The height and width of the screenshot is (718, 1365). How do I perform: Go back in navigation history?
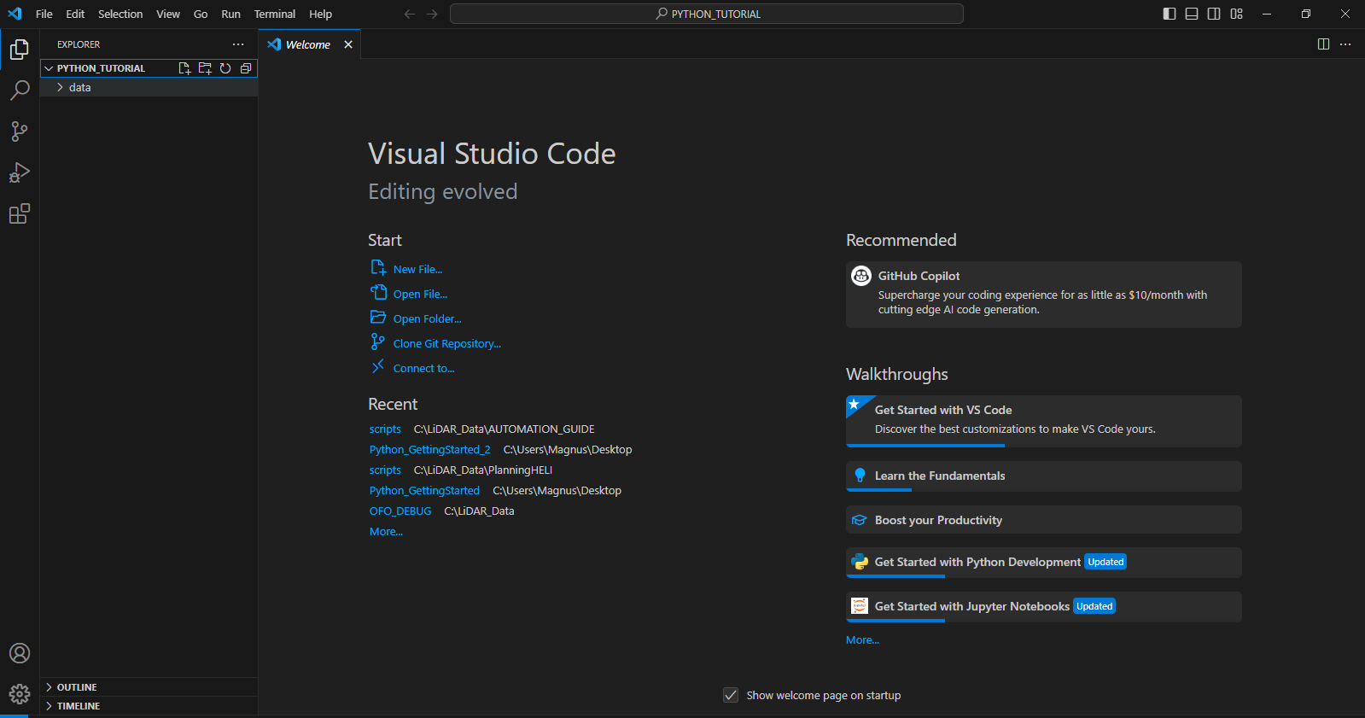pyautogui.click(x=410, y=14)
